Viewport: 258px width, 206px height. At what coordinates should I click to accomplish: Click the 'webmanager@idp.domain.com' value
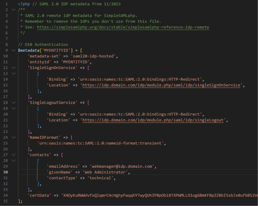(122, 167)
